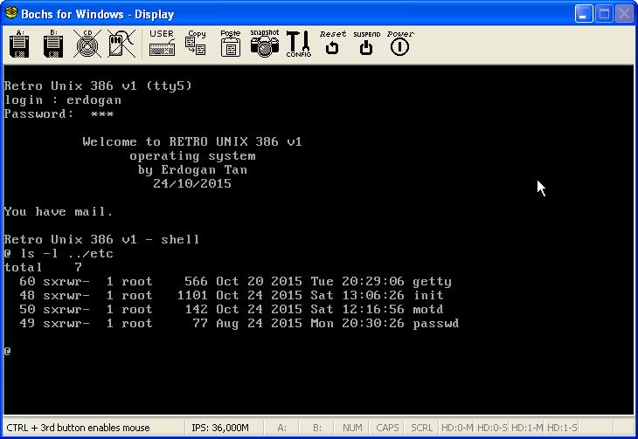Click the shell prompt at bottom of terminal
This screenshot has width=638, height=439.
pos(8,351)
